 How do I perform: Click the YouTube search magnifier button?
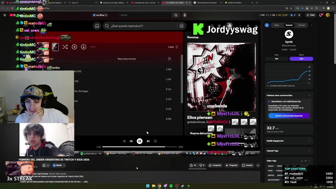pos(176,15)
